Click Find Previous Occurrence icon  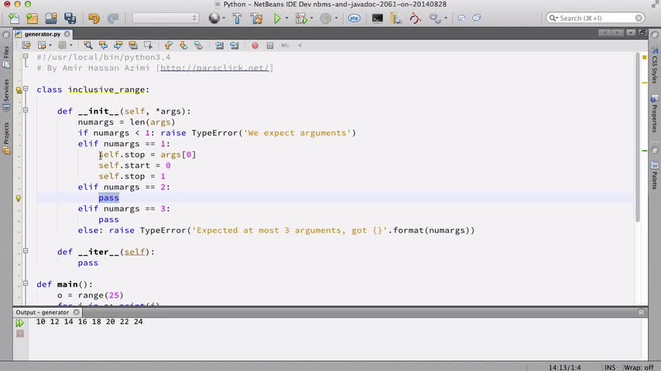pyautogui.click(x=103, y=45)
